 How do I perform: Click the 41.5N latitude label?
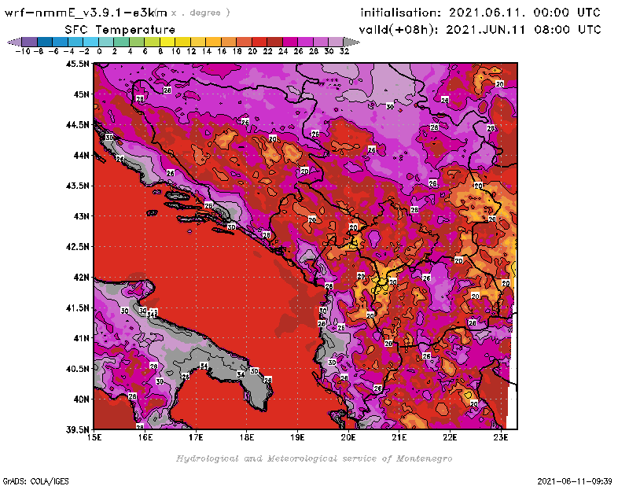(x=77, y=307)
